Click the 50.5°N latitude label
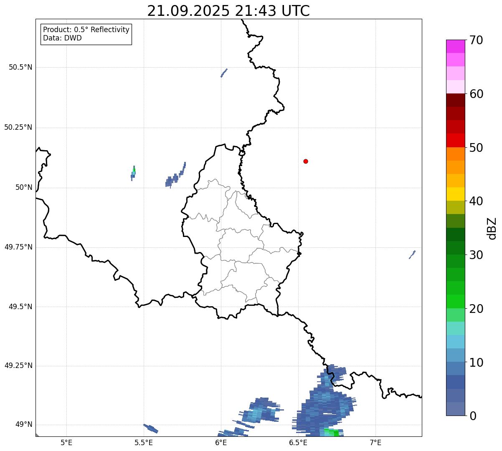The image size is (502, 451). 20,67
